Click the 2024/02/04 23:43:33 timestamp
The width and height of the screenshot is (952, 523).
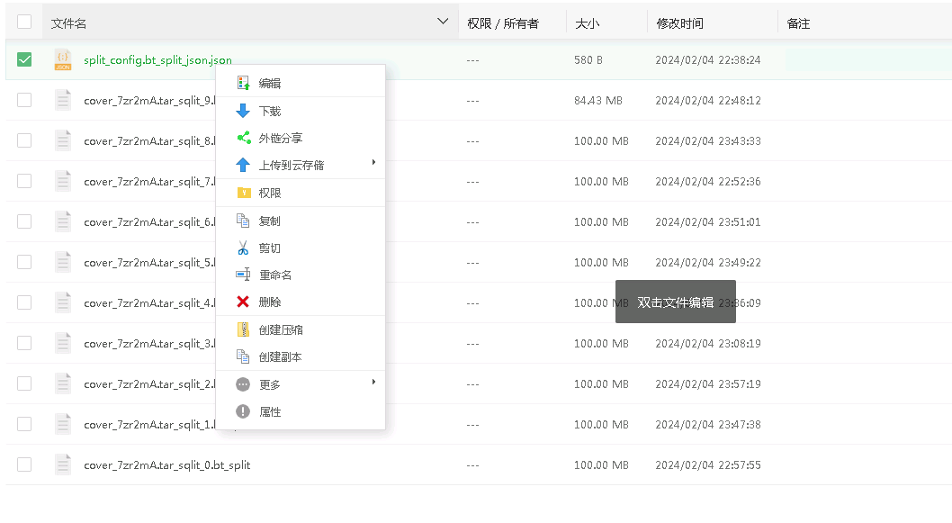708,141
